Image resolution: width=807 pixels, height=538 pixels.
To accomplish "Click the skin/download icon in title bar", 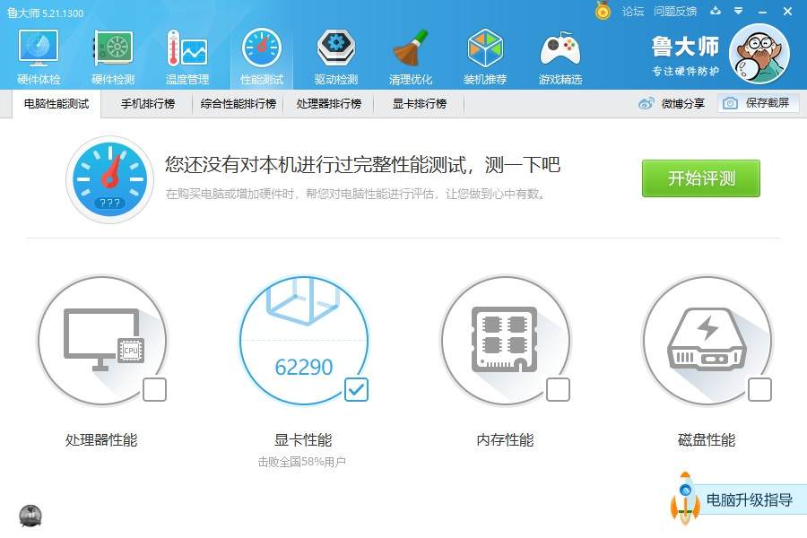I will click(x=716, y=11).
